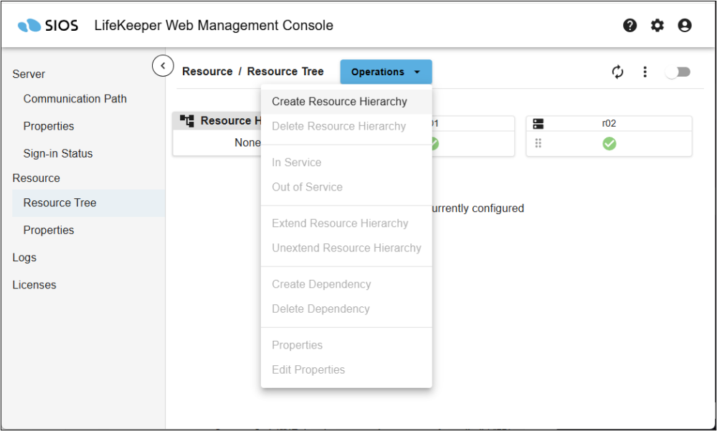Screen dimensions: 717x431
Task: Open Communication Path in the sidebar
Action: pos(75,99)
